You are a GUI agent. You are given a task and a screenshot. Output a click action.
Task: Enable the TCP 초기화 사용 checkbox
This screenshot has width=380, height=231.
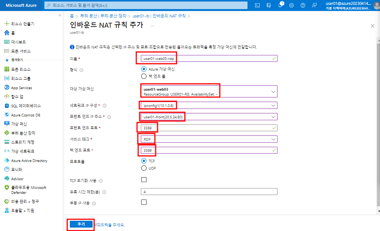144,180
